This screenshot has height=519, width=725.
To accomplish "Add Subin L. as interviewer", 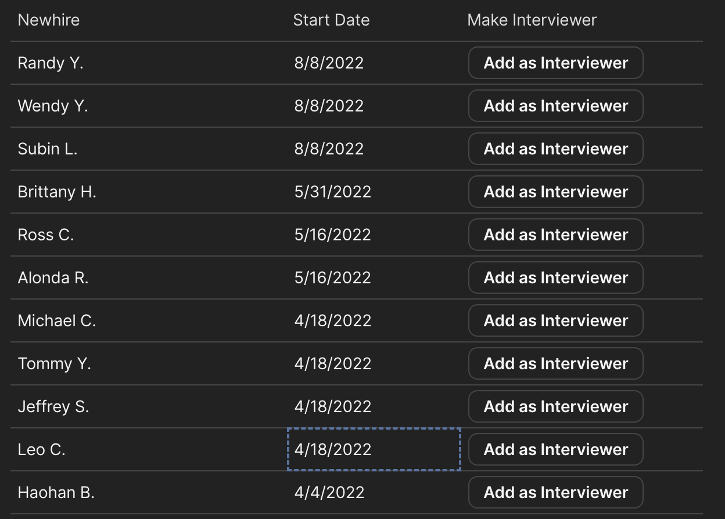I will (555, 149).
